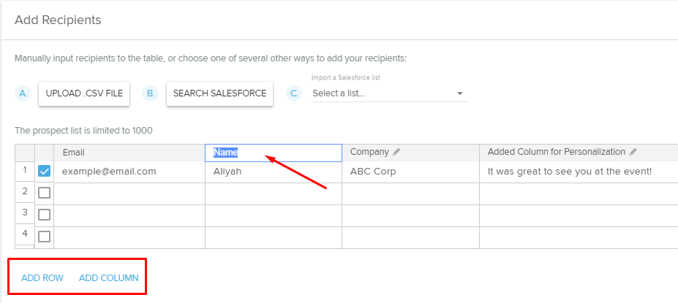Enable the row 4 checkbox
678x303 pixels.
[x=44, y=237]
